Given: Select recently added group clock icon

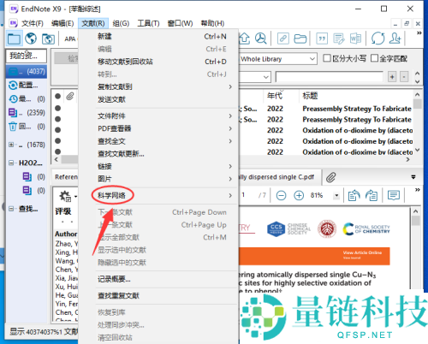Looking at the screenshot, I should pos(13,99).
